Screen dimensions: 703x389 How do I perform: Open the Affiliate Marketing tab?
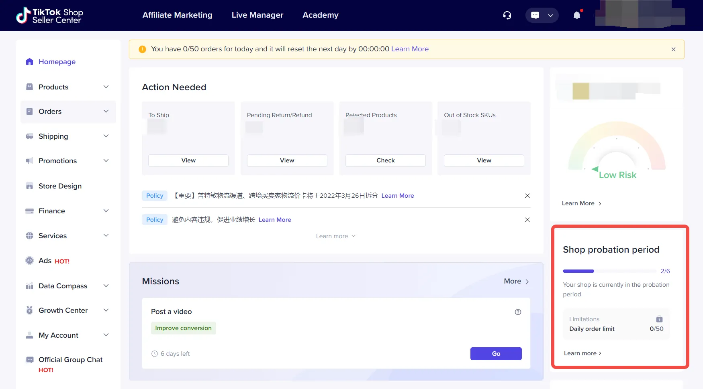tap(177, 15)
